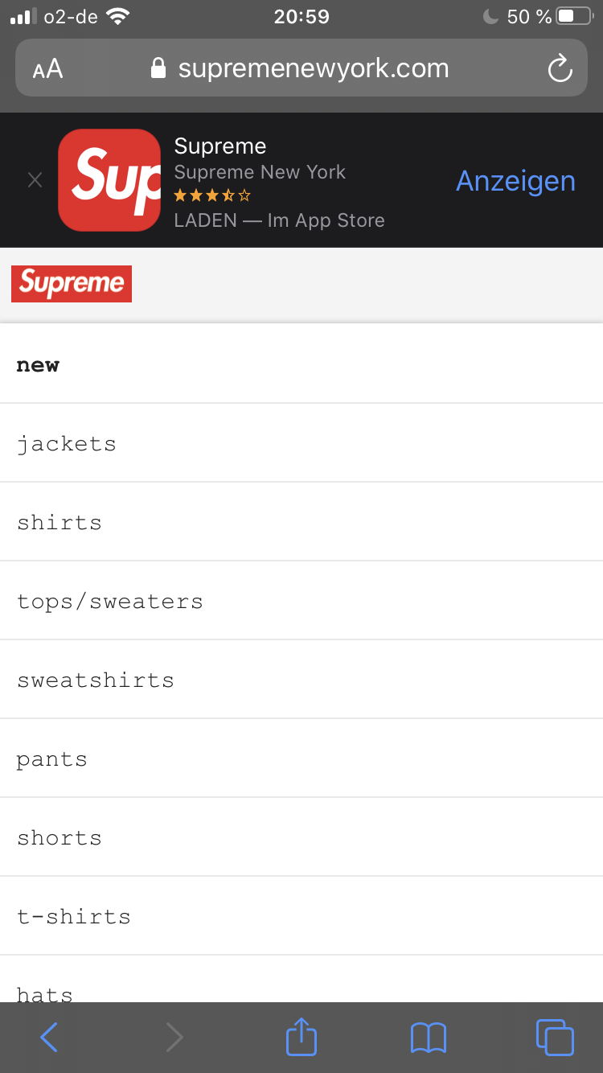Screen dimensions: 603x1073
Task: Tap the Safari back arrow
Action: tap(49, 1038)
